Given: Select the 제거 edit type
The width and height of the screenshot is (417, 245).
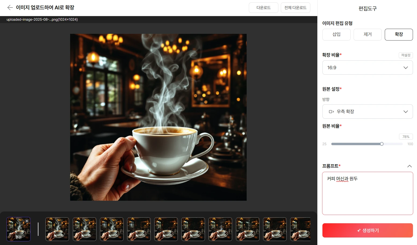Looking at the screenshot, I should click(368, 34).
